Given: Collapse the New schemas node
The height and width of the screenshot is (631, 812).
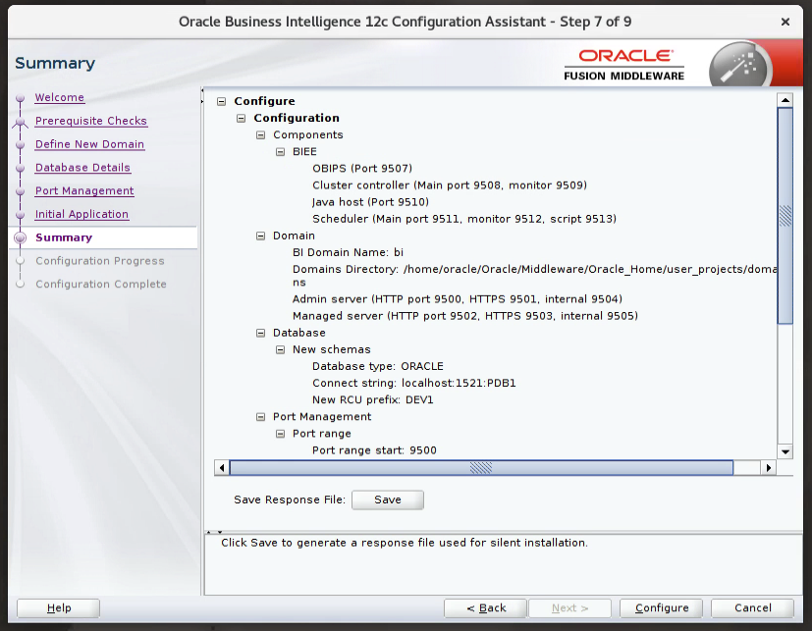Looking at the screenshot, I should coord(280,350).
